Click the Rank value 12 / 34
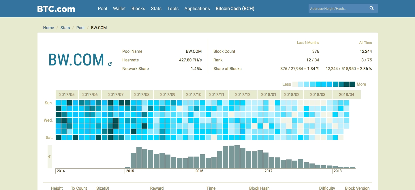The image size is (415, 190). coord(313,60)
